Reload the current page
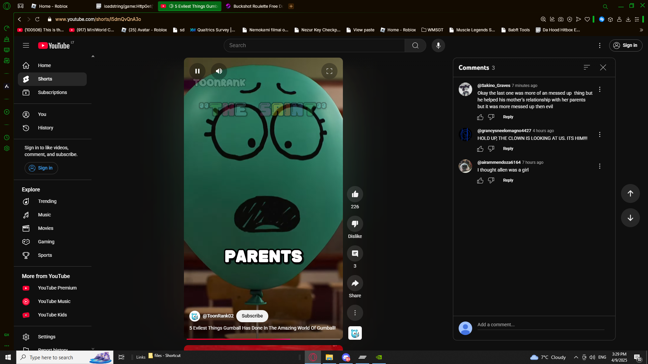 pyautogui.click(x=37, y=19)
